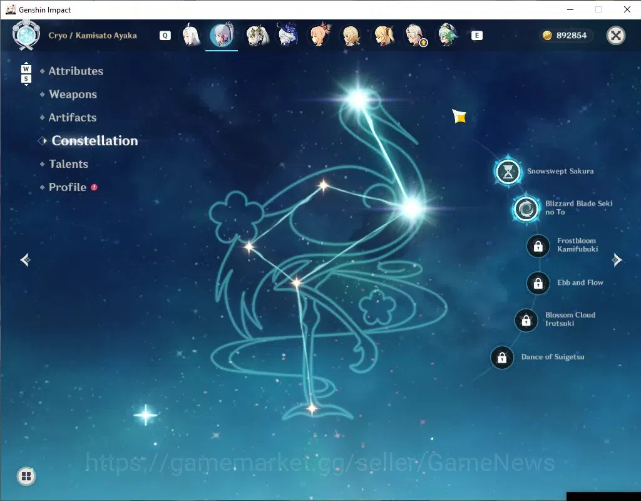The width and height of the screenshot is (641, 501).
Task: Select the Profile menu with notification
Action: pyautogui.click(x=68, y=187)
